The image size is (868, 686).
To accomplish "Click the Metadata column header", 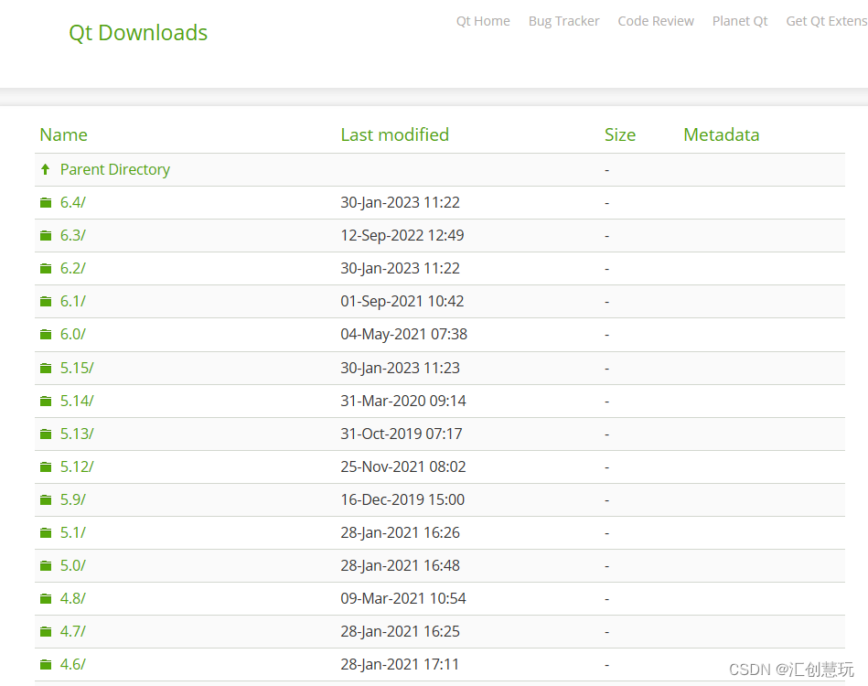I will click(722, 134).
